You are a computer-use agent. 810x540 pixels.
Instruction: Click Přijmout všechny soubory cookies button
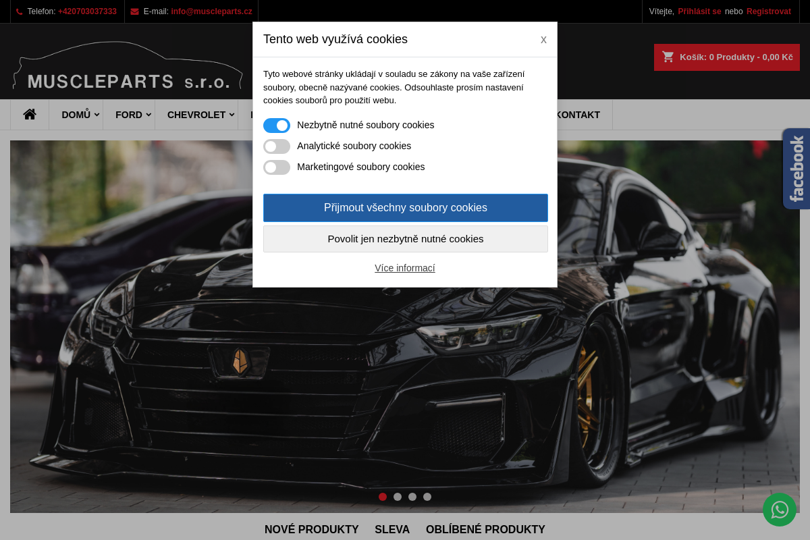point(406,208)
